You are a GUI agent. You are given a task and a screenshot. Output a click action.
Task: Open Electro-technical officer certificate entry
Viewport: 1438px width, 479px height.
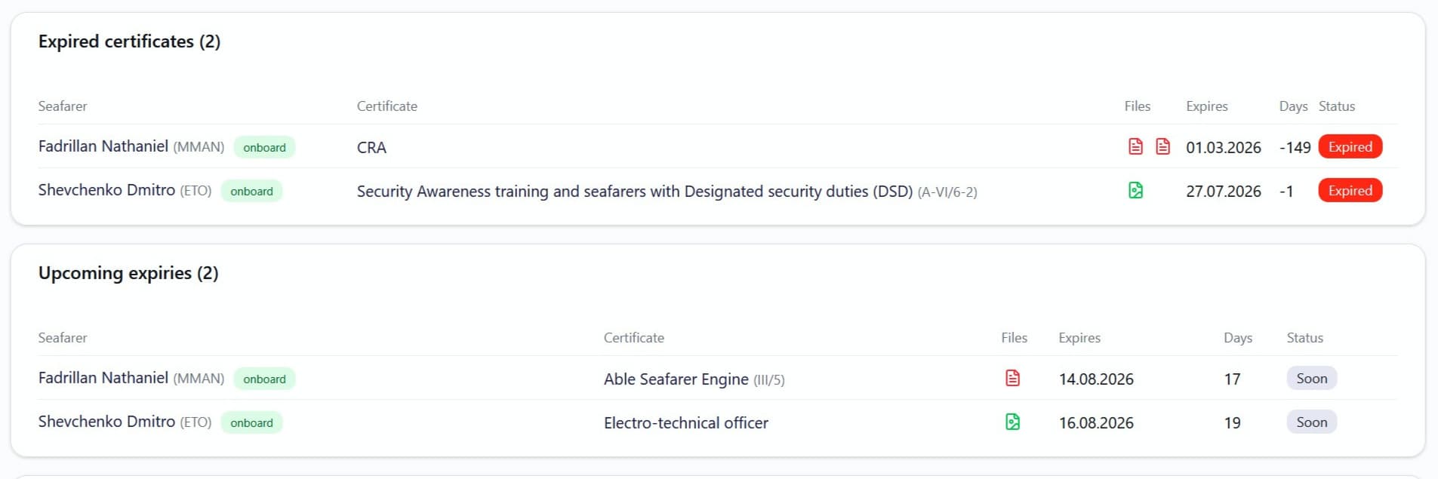click(685, 423)
